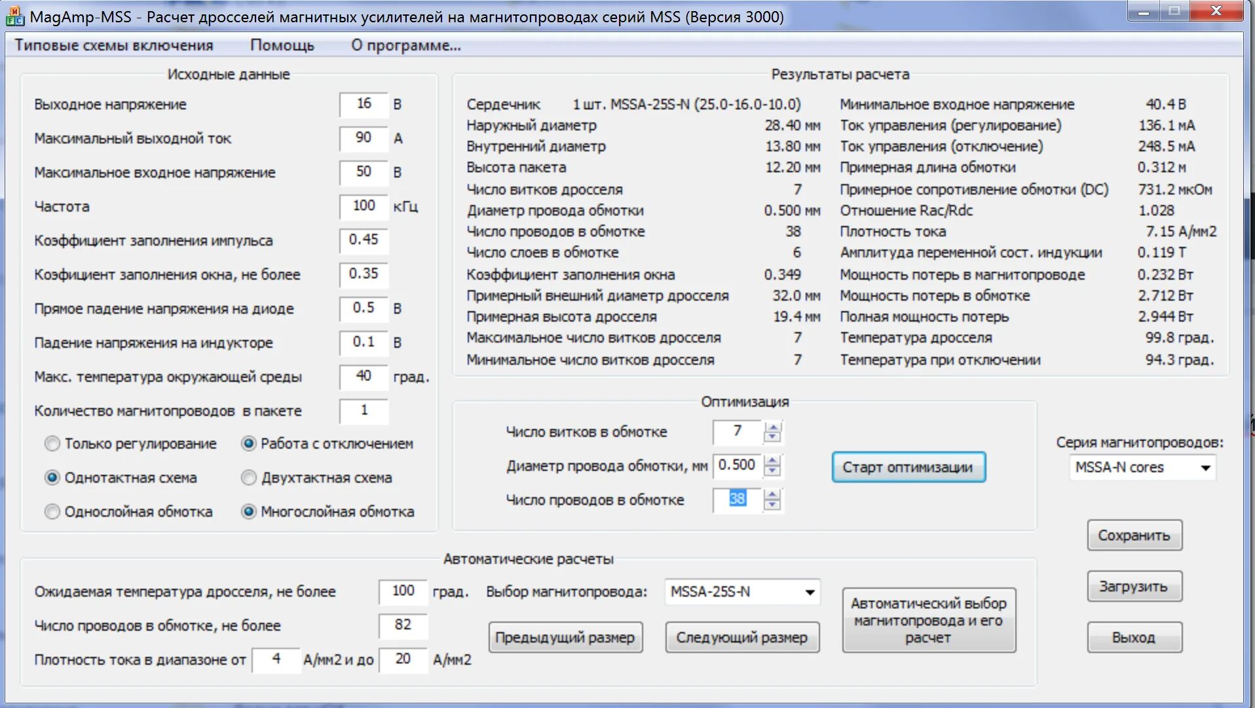Screen dimensions: 1255x708
Task: Click the "Выход" button
Action: click(1134, 637)
